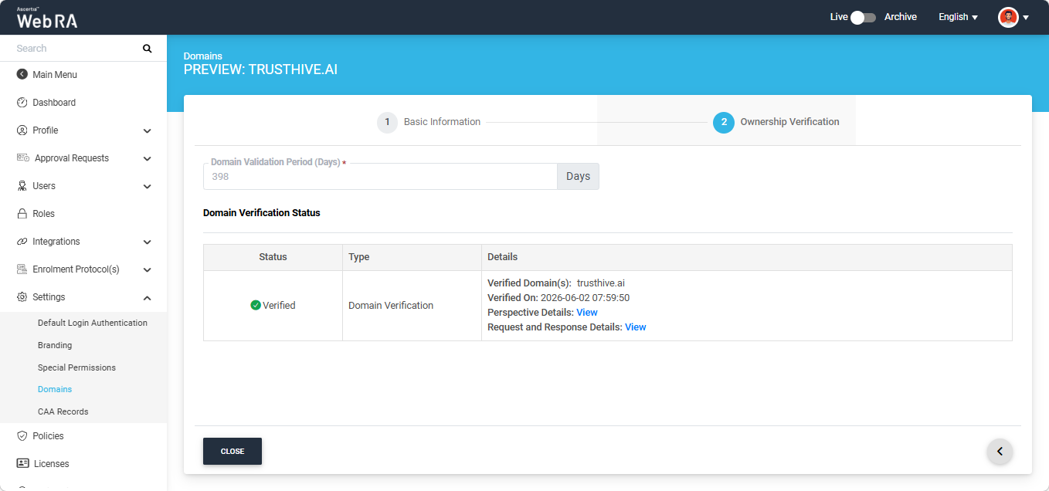Click the Domain Verification Status heading
Screen dimensions: 1049x491
262,213
